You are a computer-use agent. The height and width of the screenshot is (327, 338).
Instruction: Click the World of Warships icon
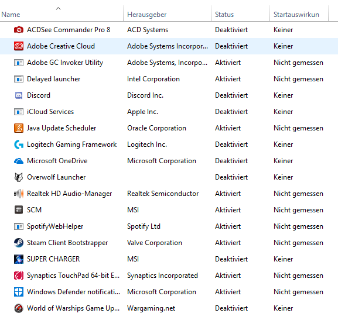(x=19, y=308)
